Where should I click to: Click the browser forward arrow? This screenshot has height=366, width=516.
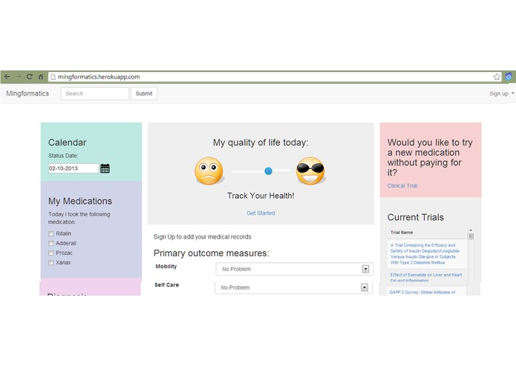19,77
